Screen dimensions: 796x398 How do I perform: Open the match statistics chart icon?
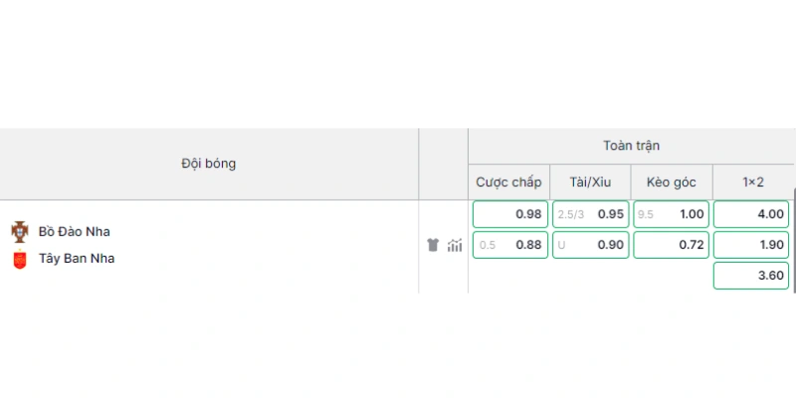click(455, 246)
